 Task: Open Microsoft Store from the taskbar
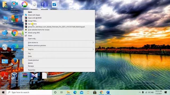[95, 92]
